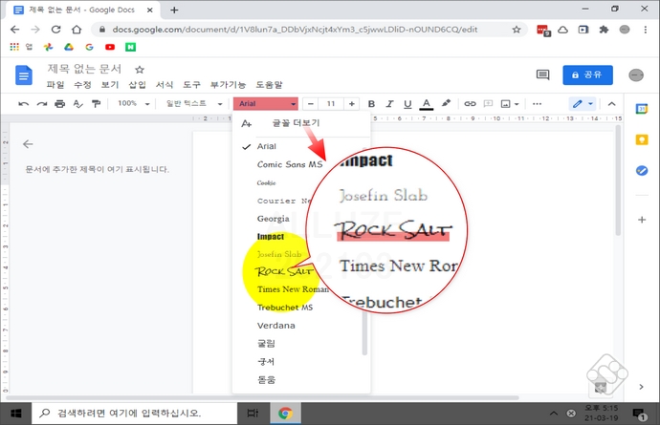Click the Redo arrow in the toolbar
This screenshot has width=660, height=425.
click(x=42, y=104)
